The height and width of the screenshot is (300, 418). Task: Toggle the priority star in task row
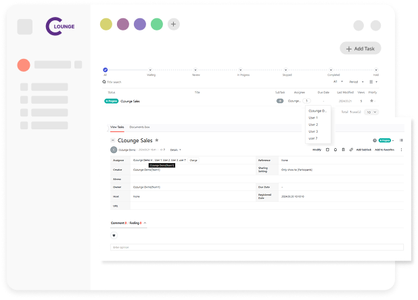(371, 101)
